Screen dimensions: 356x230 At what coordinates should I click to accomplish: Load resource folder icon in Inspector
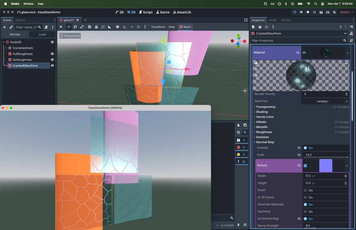pyautogui.click(x=260, y=27)
